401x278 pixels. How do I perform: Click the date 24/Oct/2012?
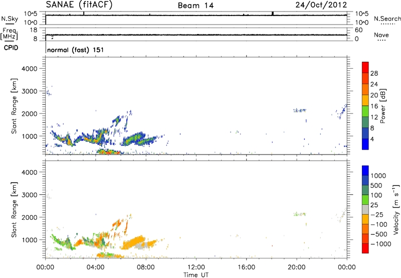coord(321,5)
